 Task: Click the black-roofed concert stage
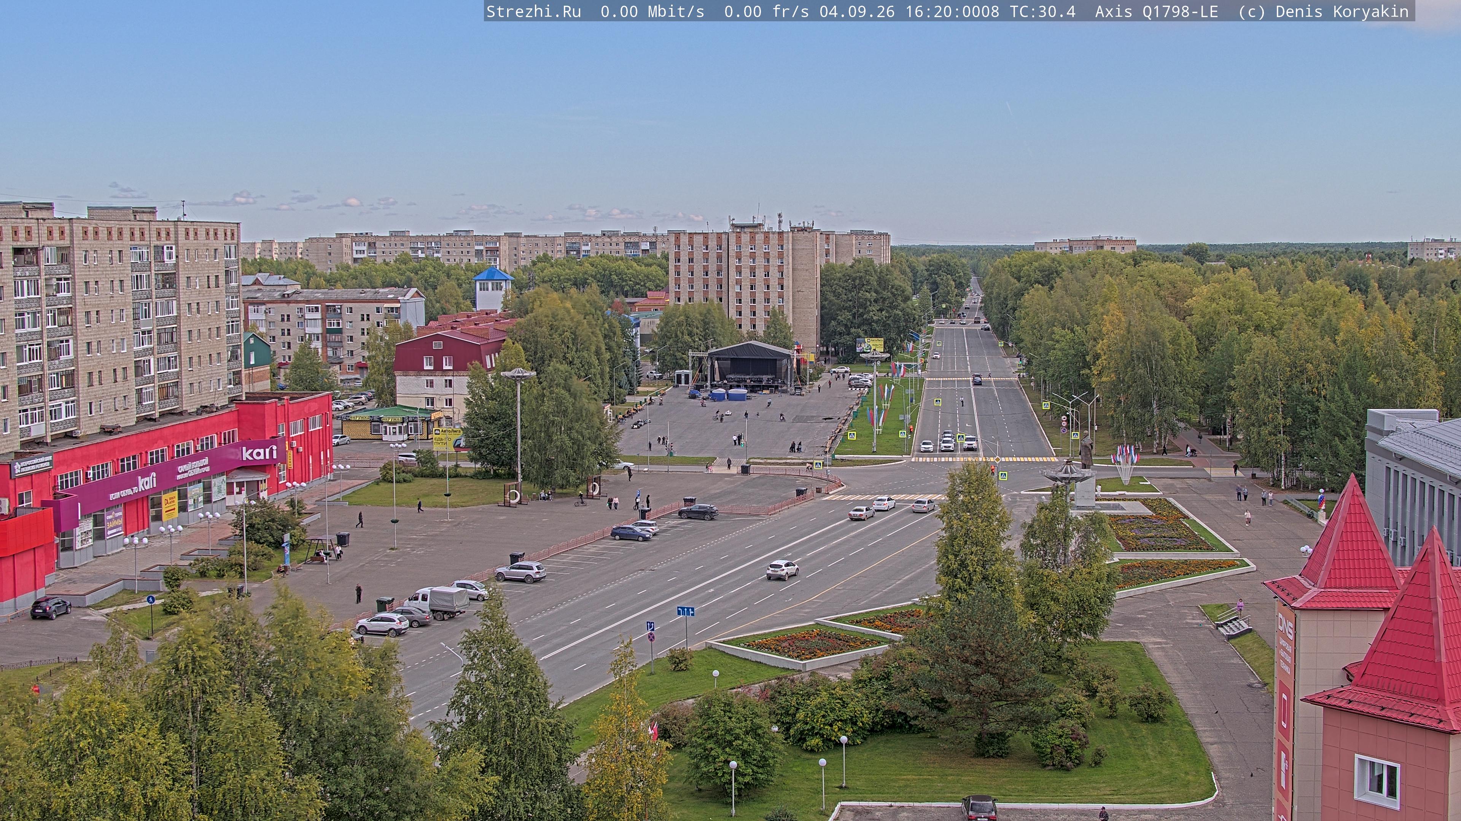tap(750, 366)
